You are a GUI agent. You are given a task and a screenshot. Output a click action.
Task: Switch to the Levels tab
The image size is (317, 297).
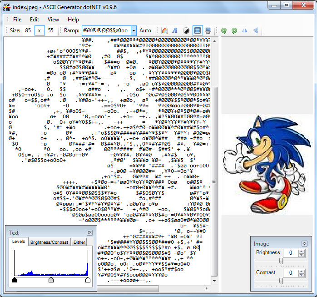[x=19, y=242]
